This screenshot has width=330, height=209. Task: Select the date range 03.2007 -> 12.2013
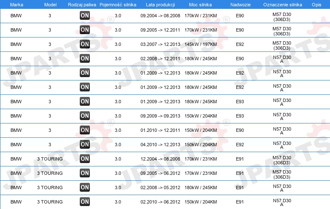click(x=160, y=44)
